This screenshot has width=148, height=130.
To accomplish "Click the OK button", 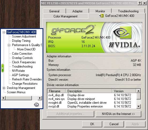I will coord(92,124).
